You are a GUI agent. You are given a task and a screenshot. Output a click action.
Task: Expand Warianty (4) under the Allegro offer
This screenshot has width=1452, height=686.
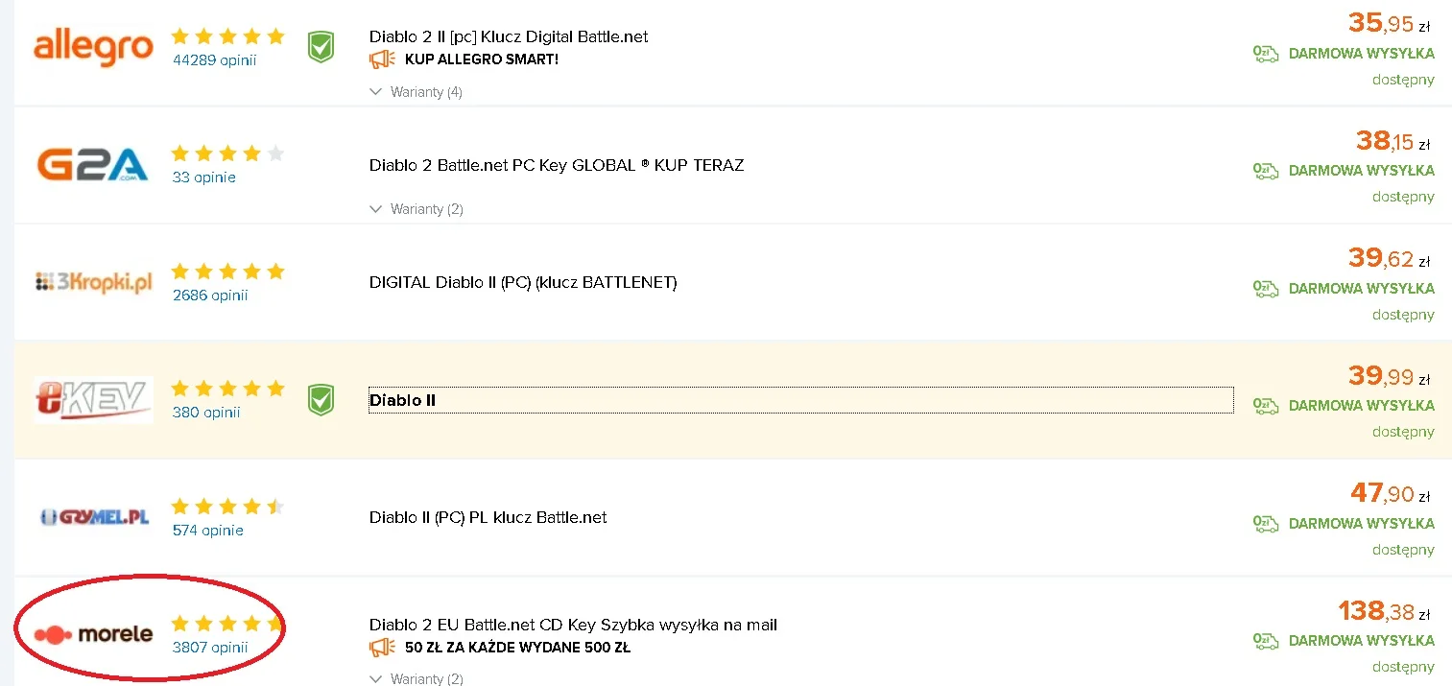click(x=416, y=92)
